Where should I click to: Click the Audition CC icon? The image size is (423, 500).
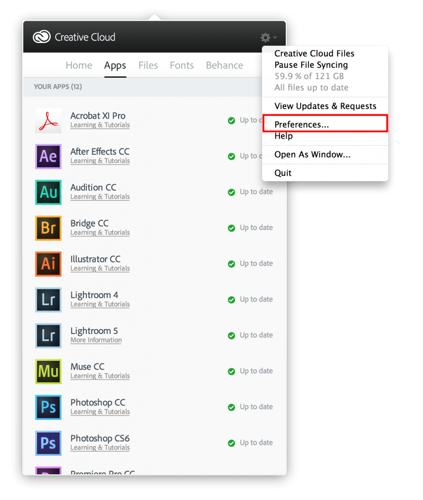48,192
